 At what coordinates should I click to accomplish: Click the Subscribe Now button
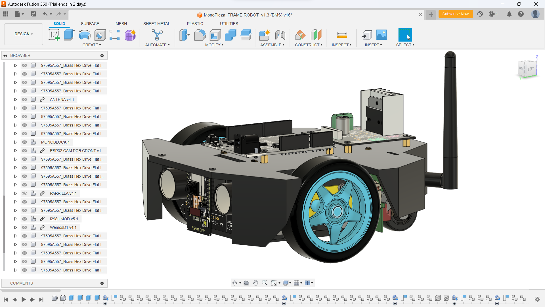click(456, 14)
